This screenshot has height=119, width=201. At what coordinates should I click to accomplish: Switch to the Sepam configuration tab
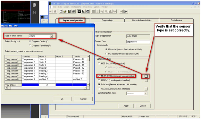point(73,21)
